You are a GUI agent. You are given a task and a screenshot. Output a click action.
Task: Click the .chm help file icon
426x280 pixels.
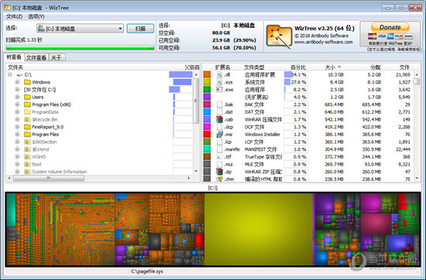pyautogui.click(x=219, y=179)
